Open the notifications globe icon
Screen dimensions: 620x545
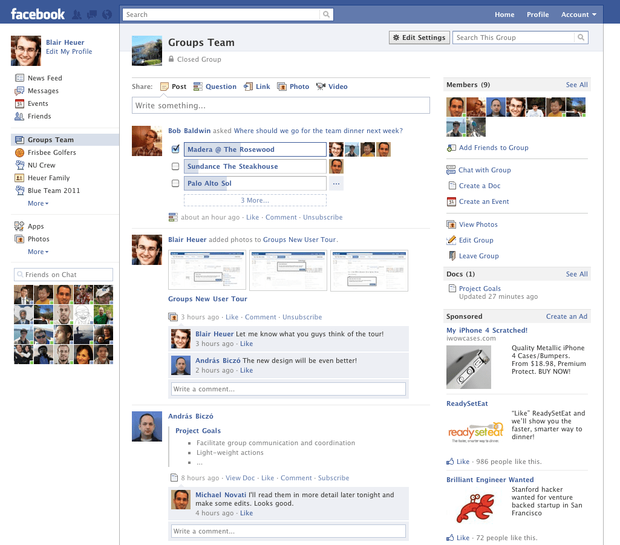coord(107,13)
